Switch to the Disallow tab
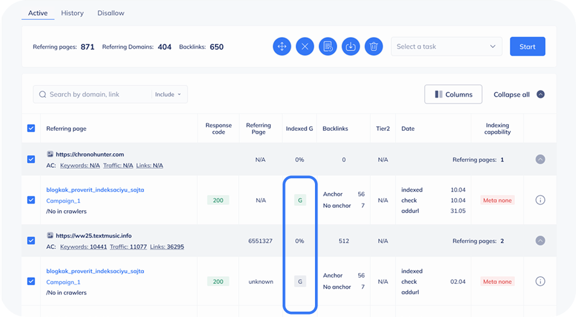This screenshot has width=576, height=317. click(111, 13)
